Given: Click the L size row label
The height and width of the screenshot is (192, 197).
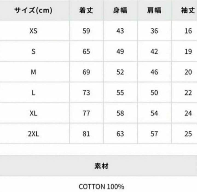Looking at the screenshot, I should [x=33, y=93].
